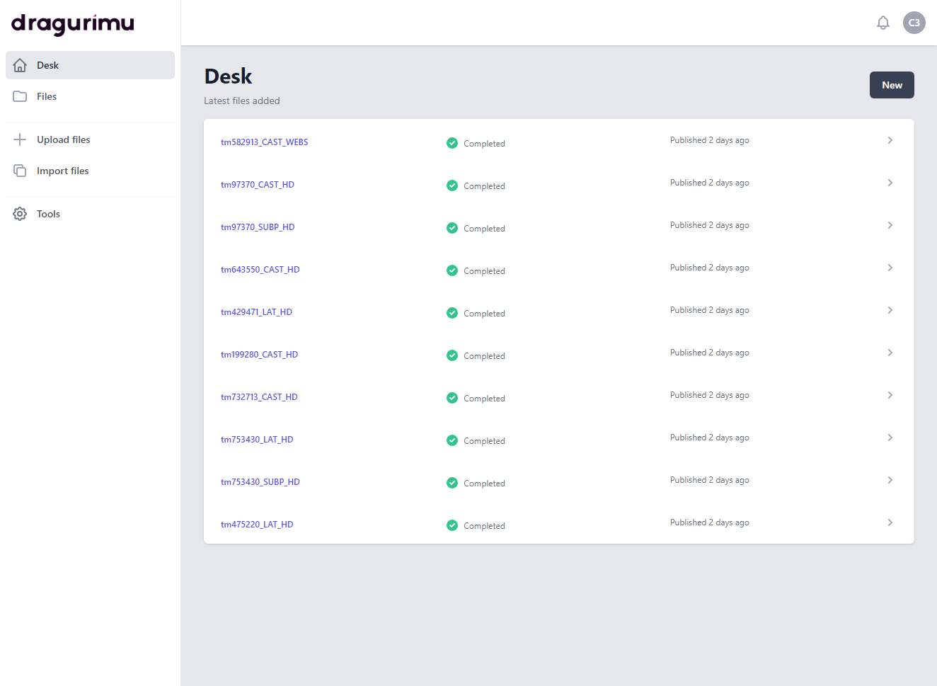The height and width of the screenshot is (686, 937).
Task: Select Tools in the sidebar menu
Action: pos(48,214)
